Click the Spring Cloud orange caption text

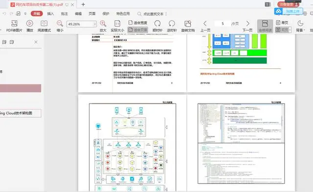[217, 74]
